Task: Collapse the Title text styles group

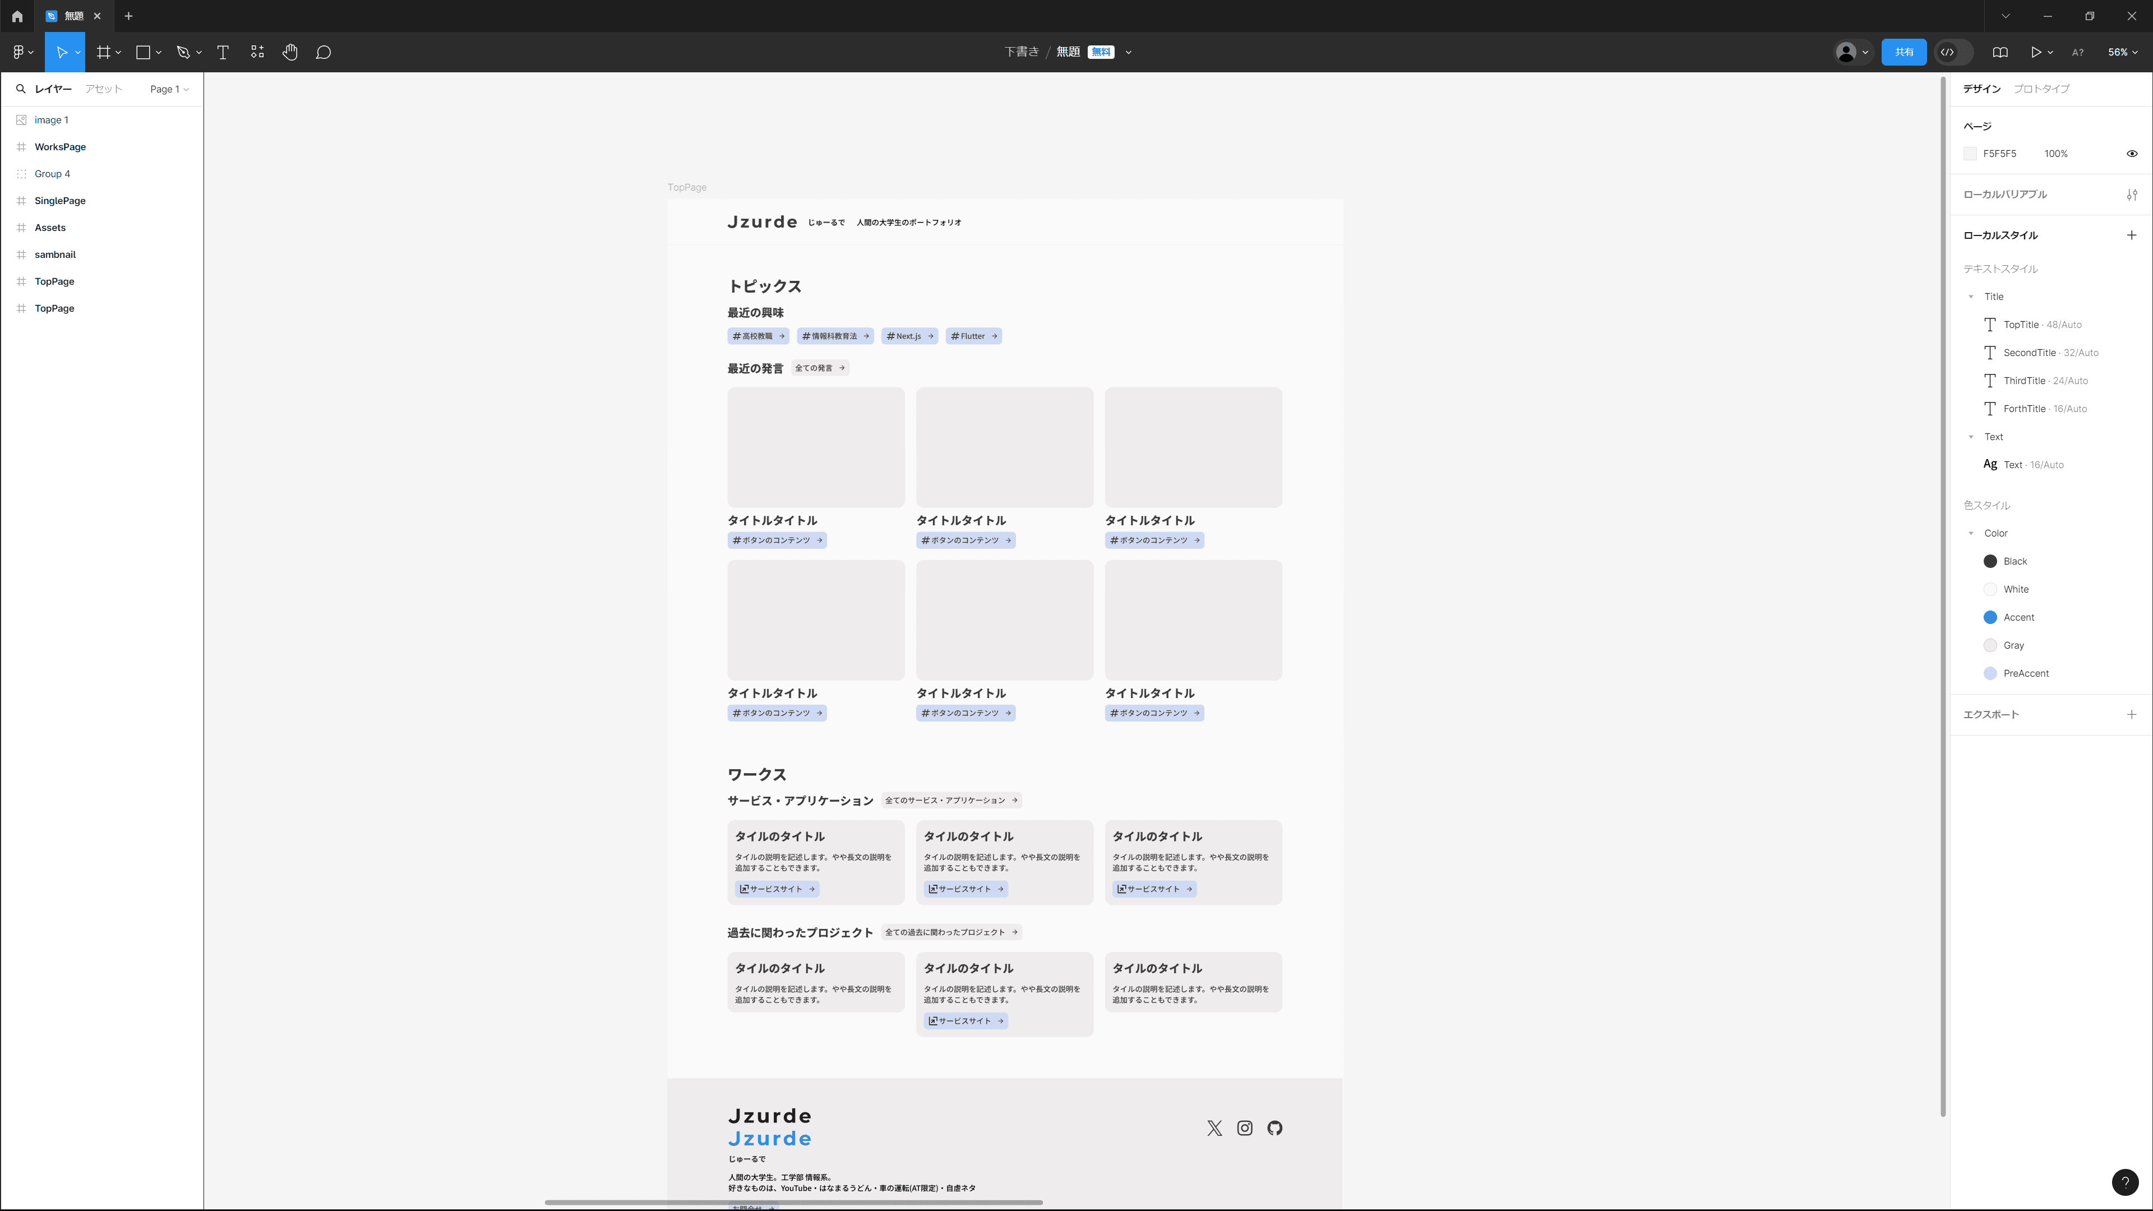Action: [x=1971, y=297]
